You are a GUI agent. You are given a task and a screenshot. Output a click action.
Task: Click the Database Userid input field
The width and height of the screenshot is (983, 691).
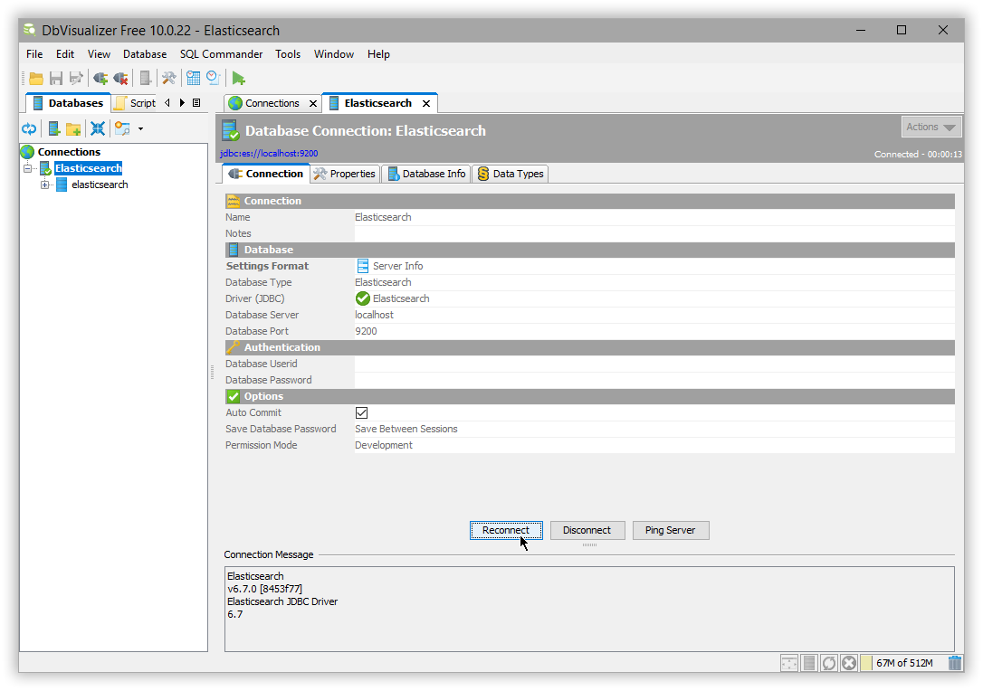tap(654, 364)
